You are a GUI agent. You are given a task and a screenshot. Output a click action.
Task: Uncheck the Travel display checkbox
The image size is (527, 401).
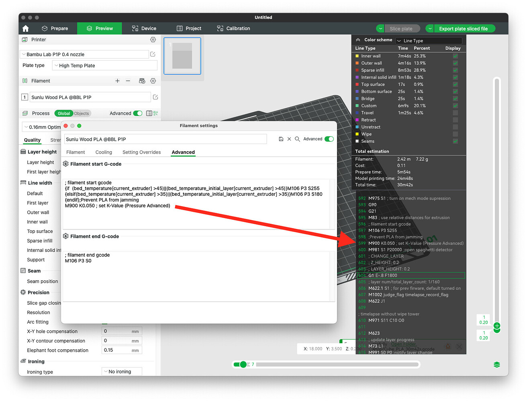pos(456,113)
